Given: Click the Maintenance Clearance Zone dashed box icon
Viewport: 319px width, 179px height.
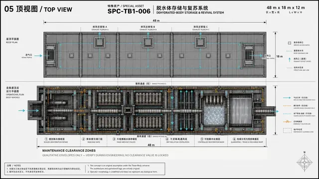Looking at the screenshot, I should pos(287,130).
